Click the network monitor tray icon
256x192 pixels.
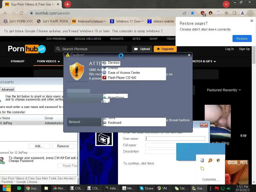(x=223, y=188)
